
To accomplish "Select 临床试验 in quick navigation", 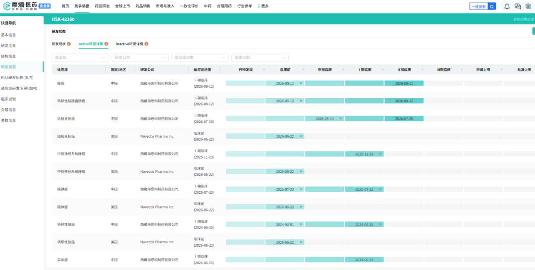I will coord(8,99).
